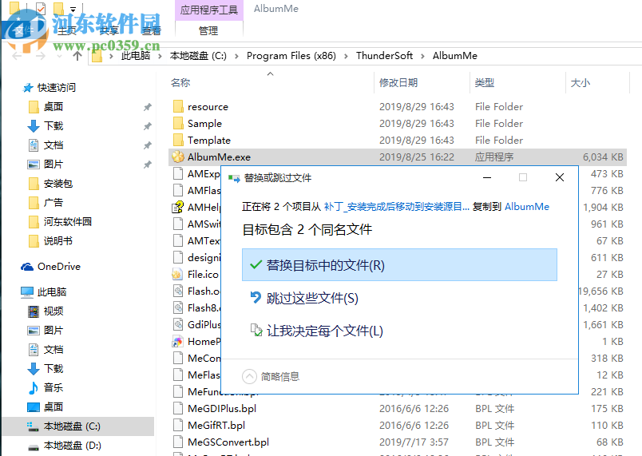Select 此电脑 in navigation pane

[52, 291]
